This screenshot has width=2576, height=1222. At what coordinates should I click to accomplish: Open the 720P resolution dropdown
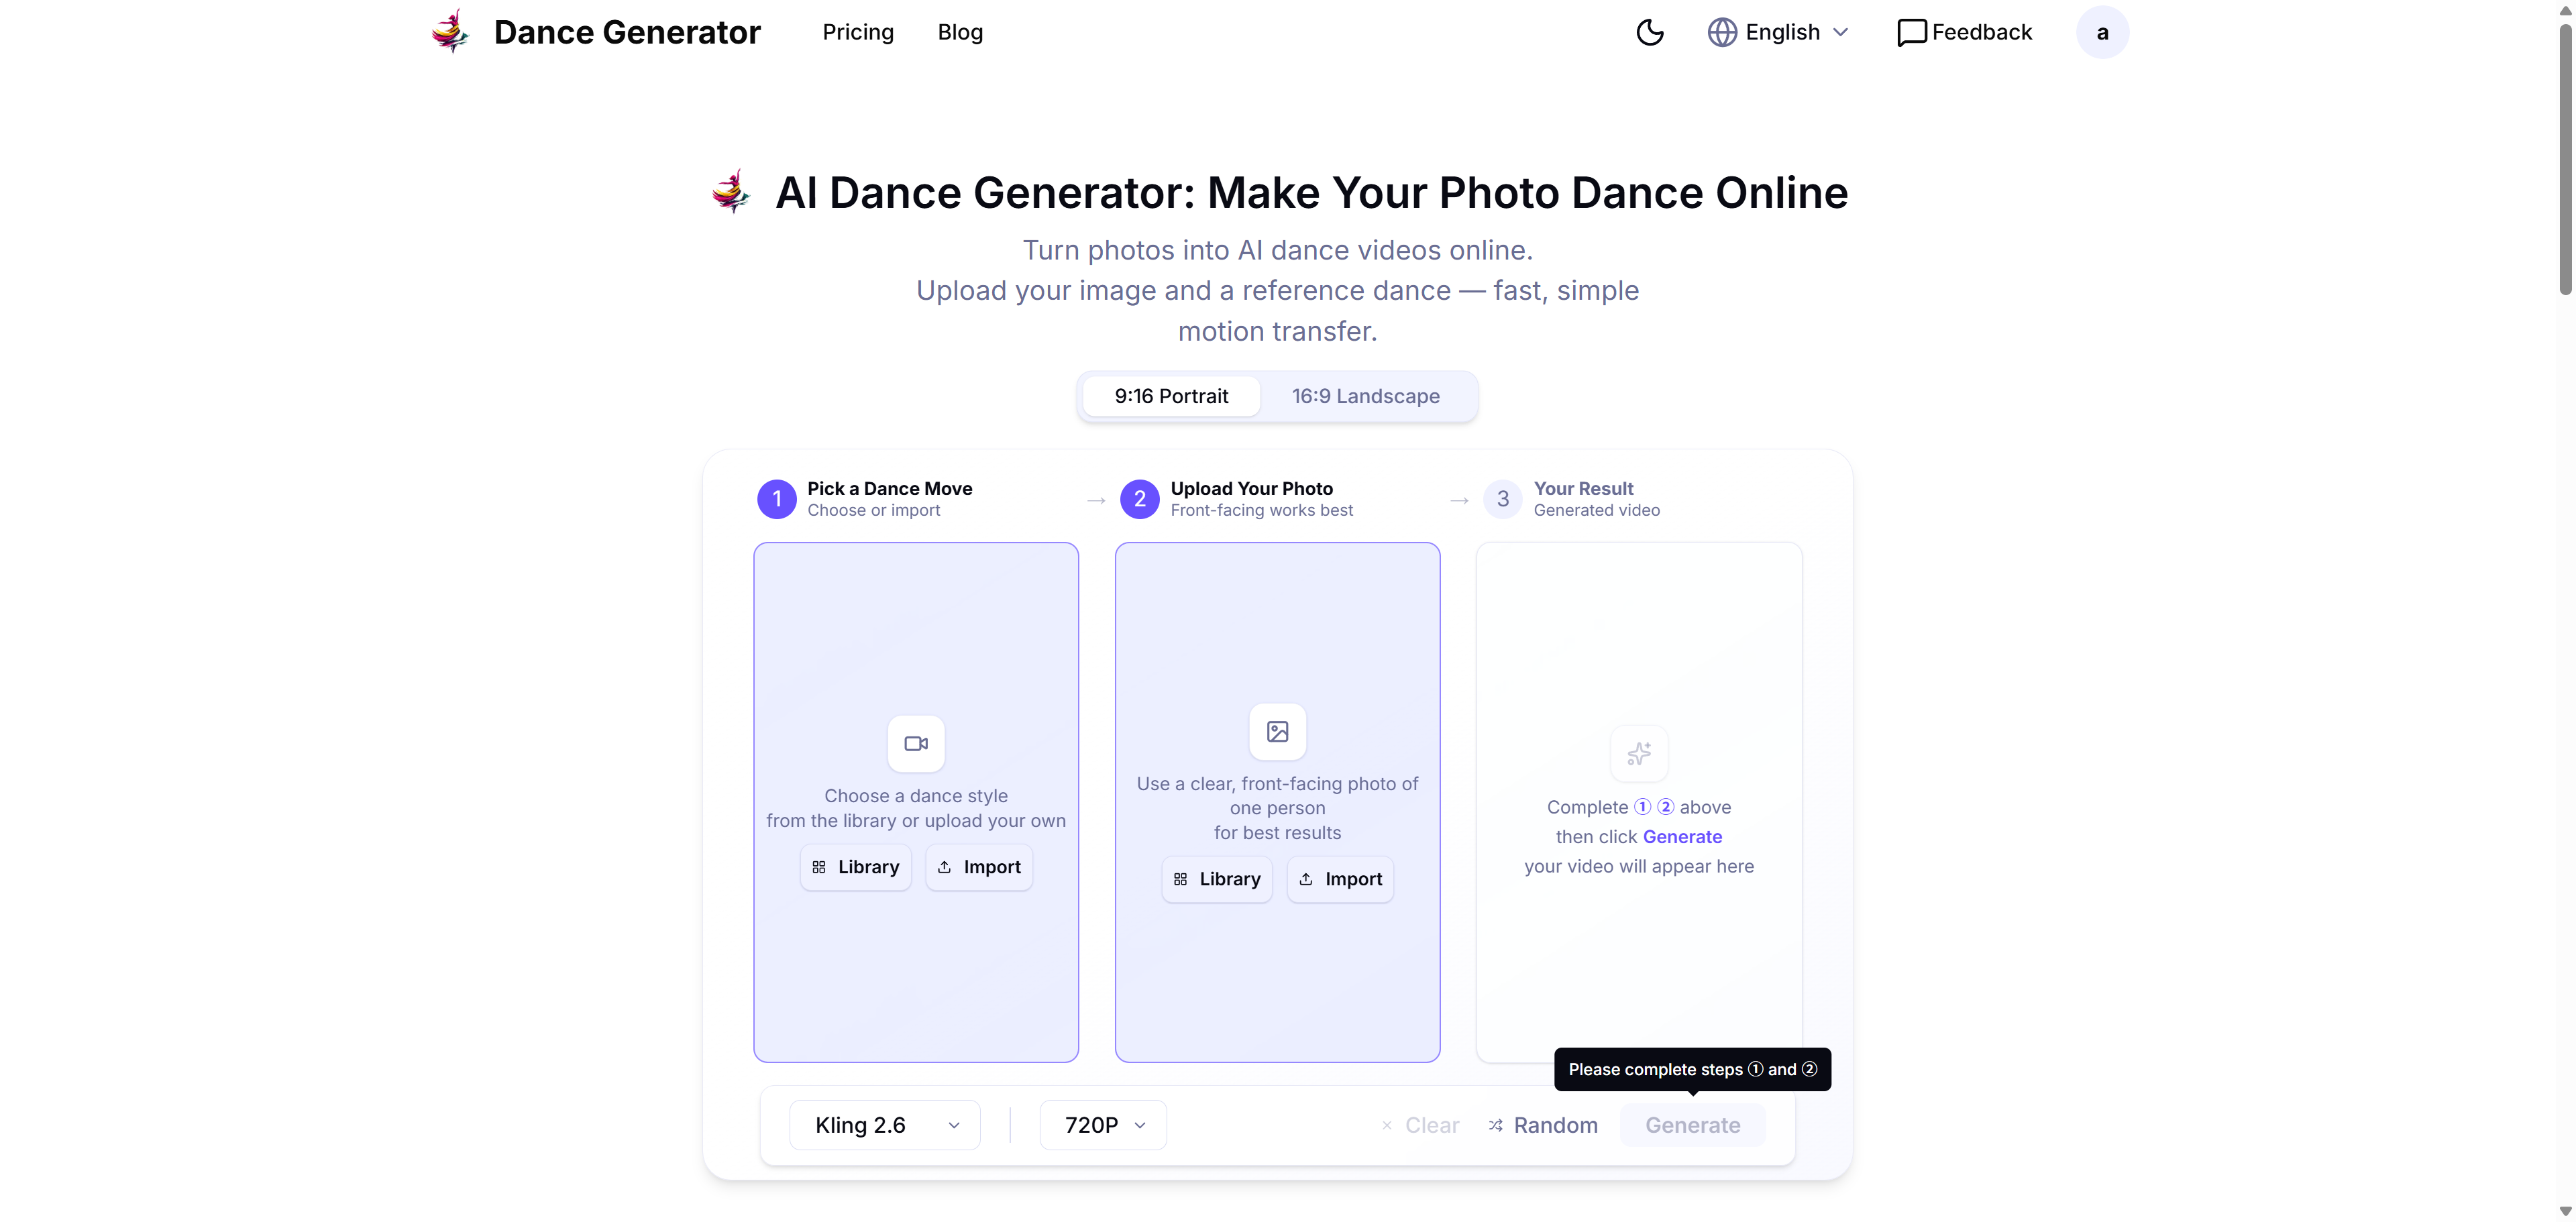tap(1102, 1124)
